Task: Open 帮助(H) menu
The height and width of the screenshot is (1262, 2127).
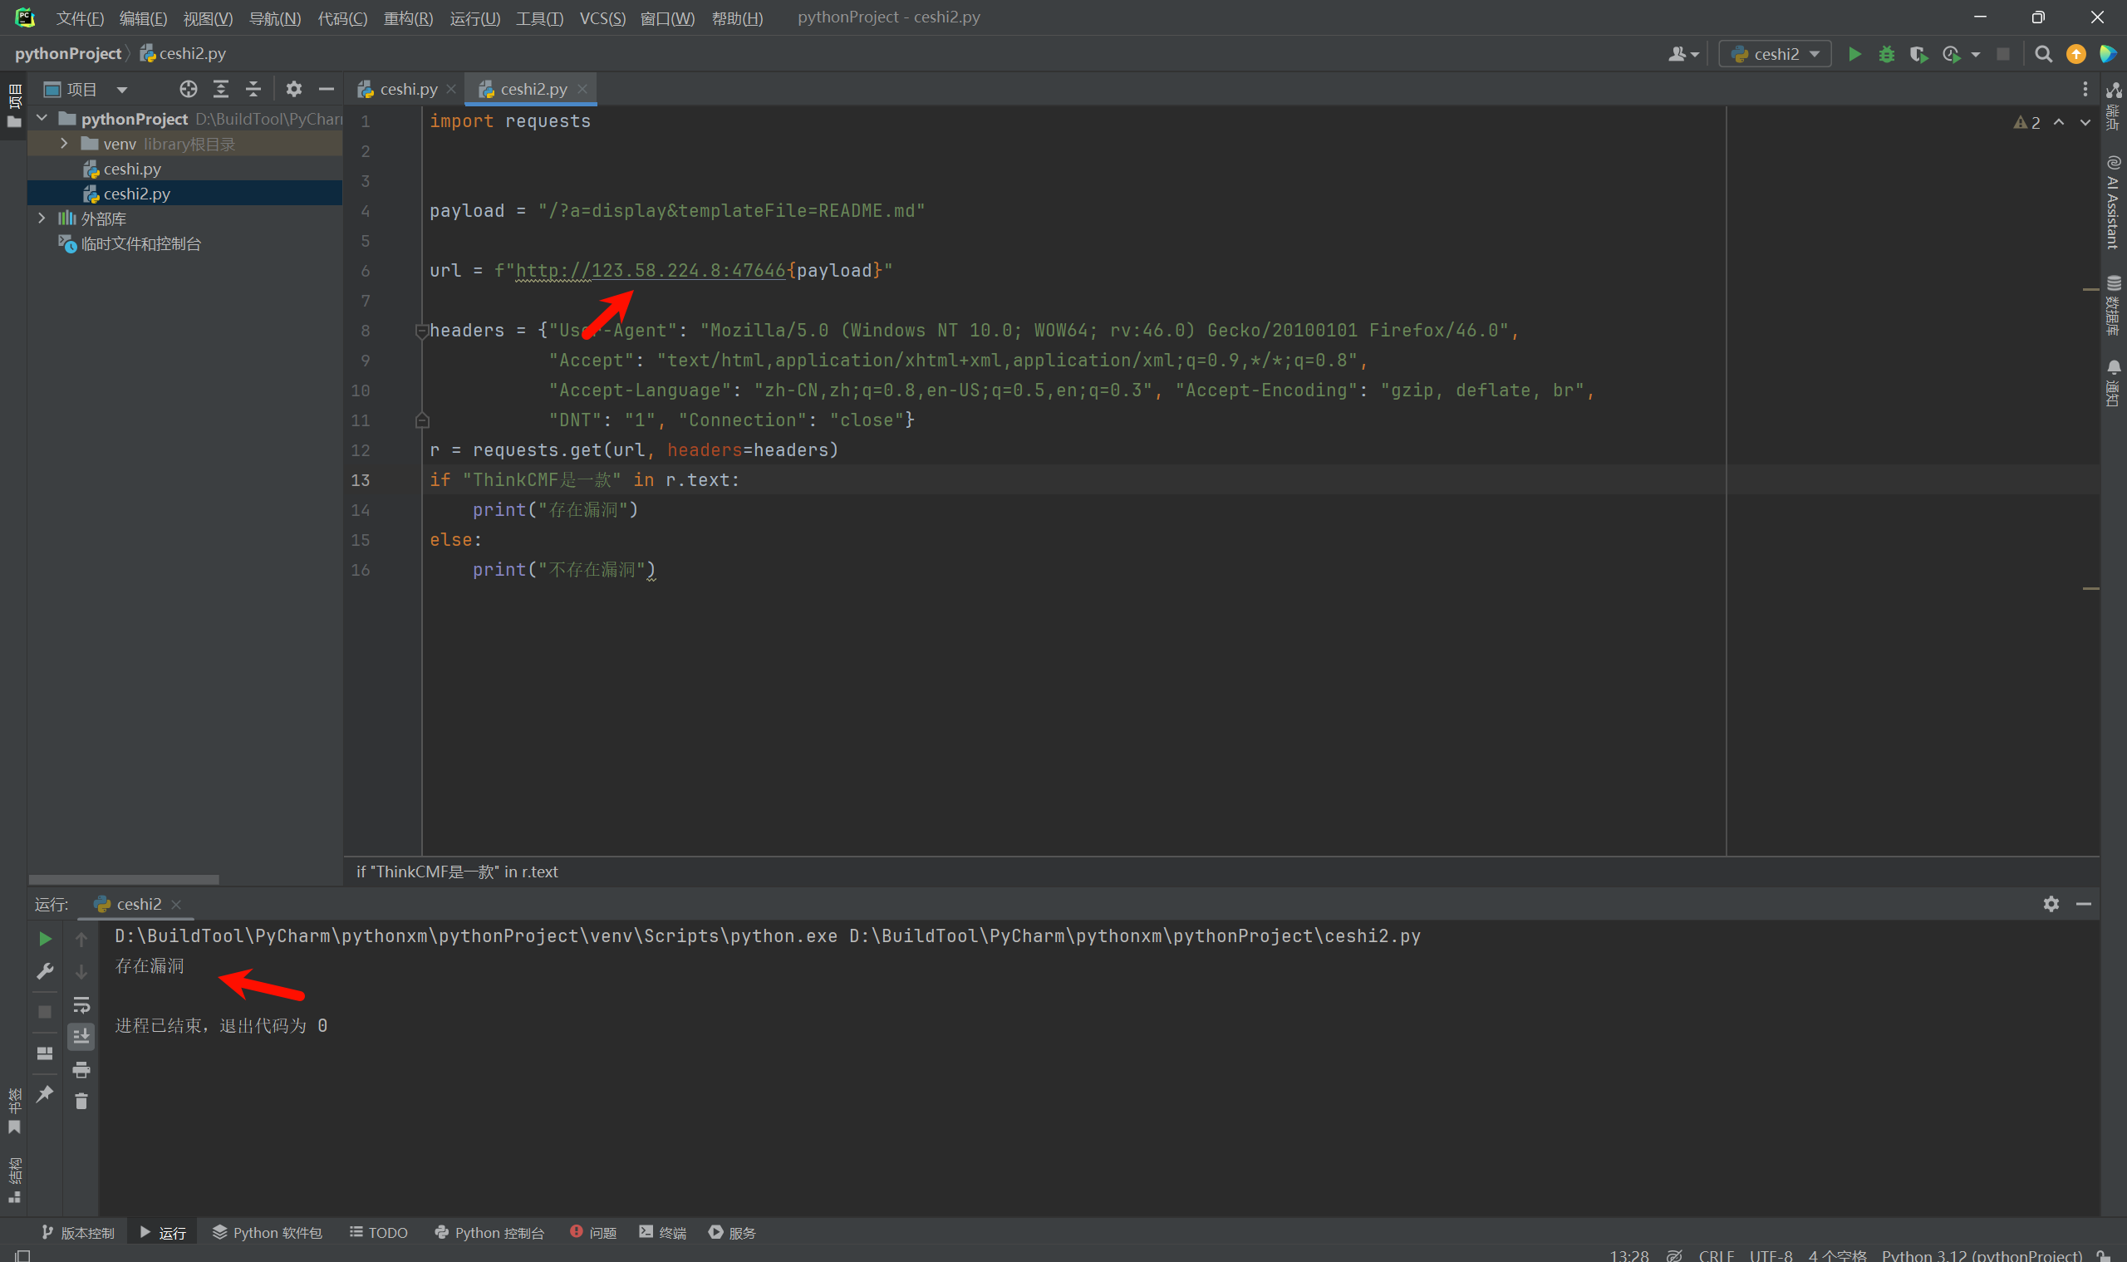Action: pos(737,17)
